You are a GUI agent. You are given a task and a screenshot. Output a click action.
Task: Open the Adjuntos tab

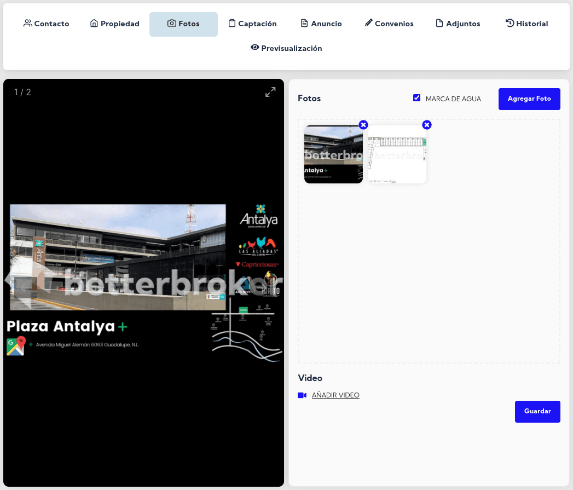pos(458,24)
